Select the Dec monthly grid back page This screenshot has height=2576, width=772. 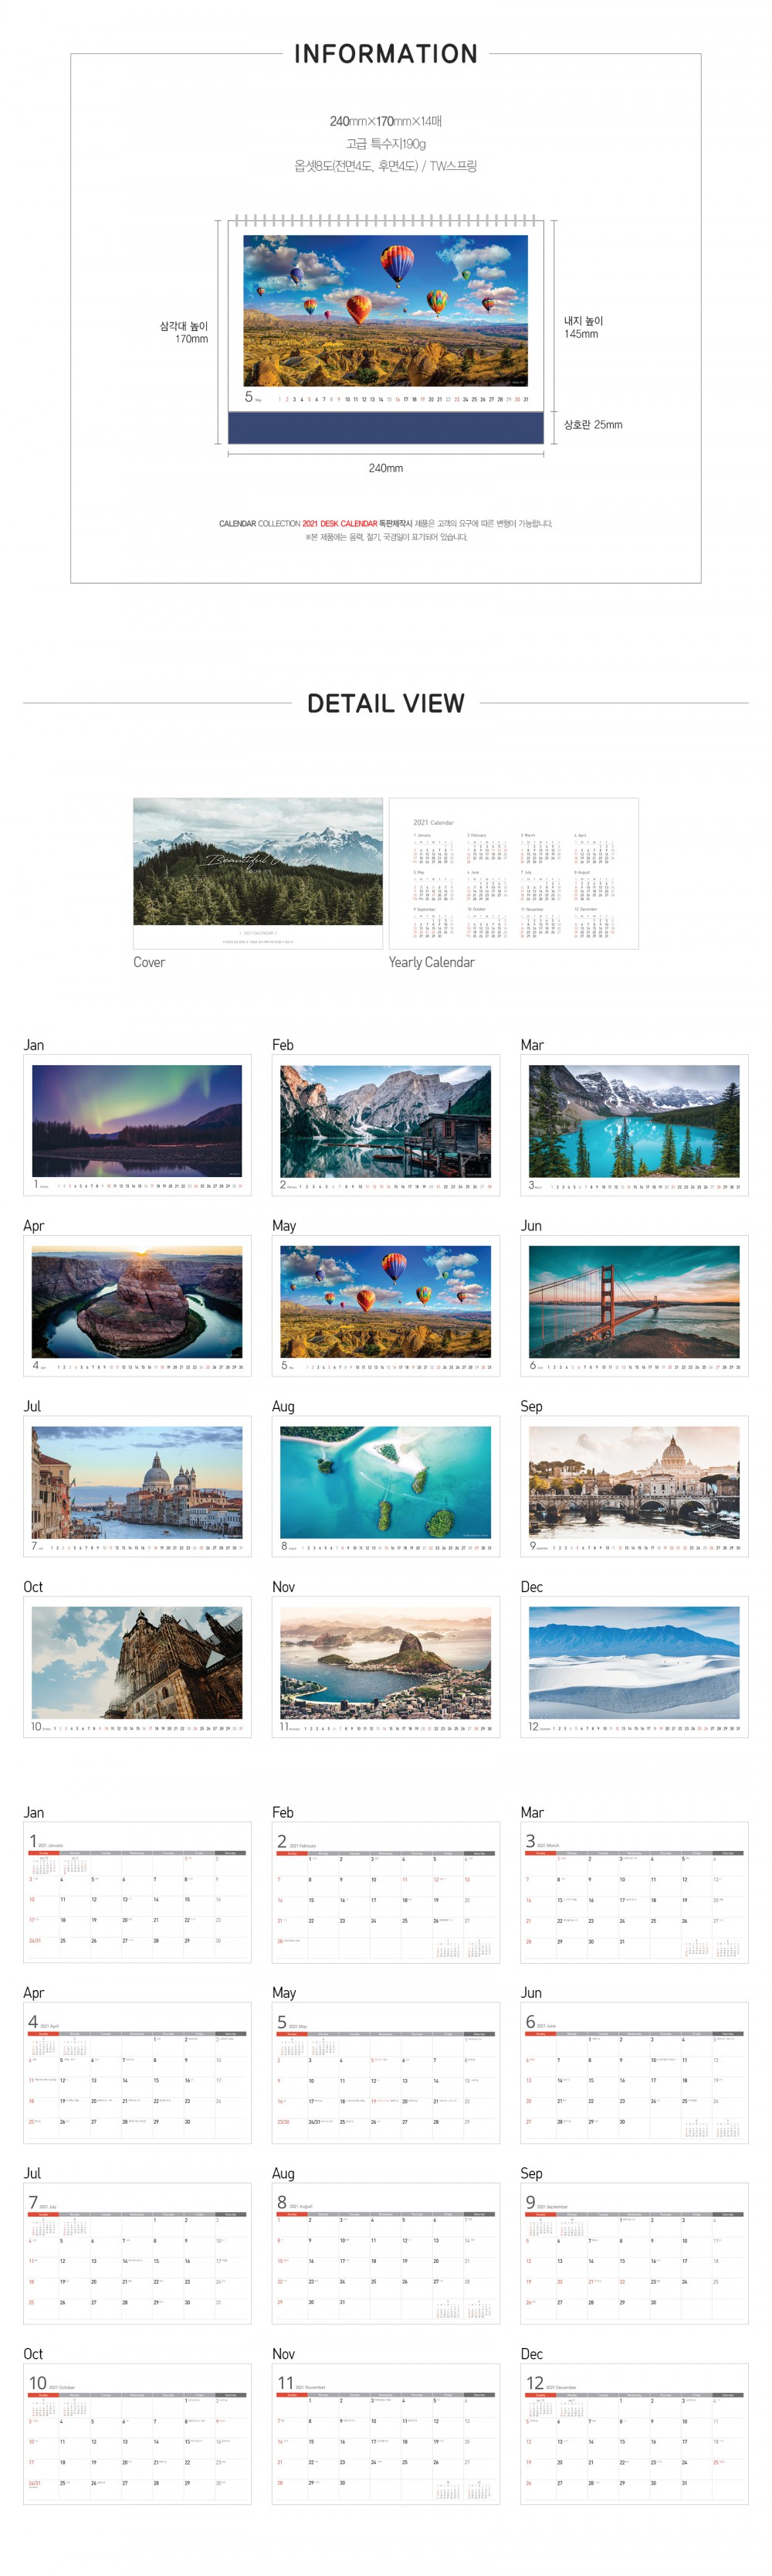634,2434
